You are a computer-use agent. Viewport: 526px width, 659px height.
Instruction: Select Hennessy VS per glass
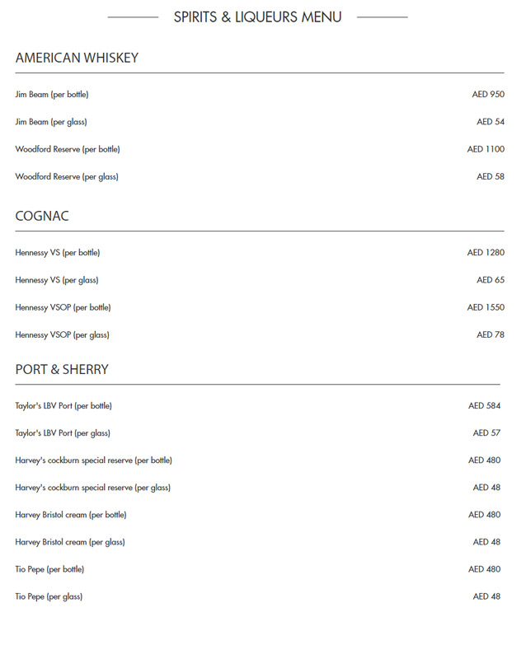point(57,280)
